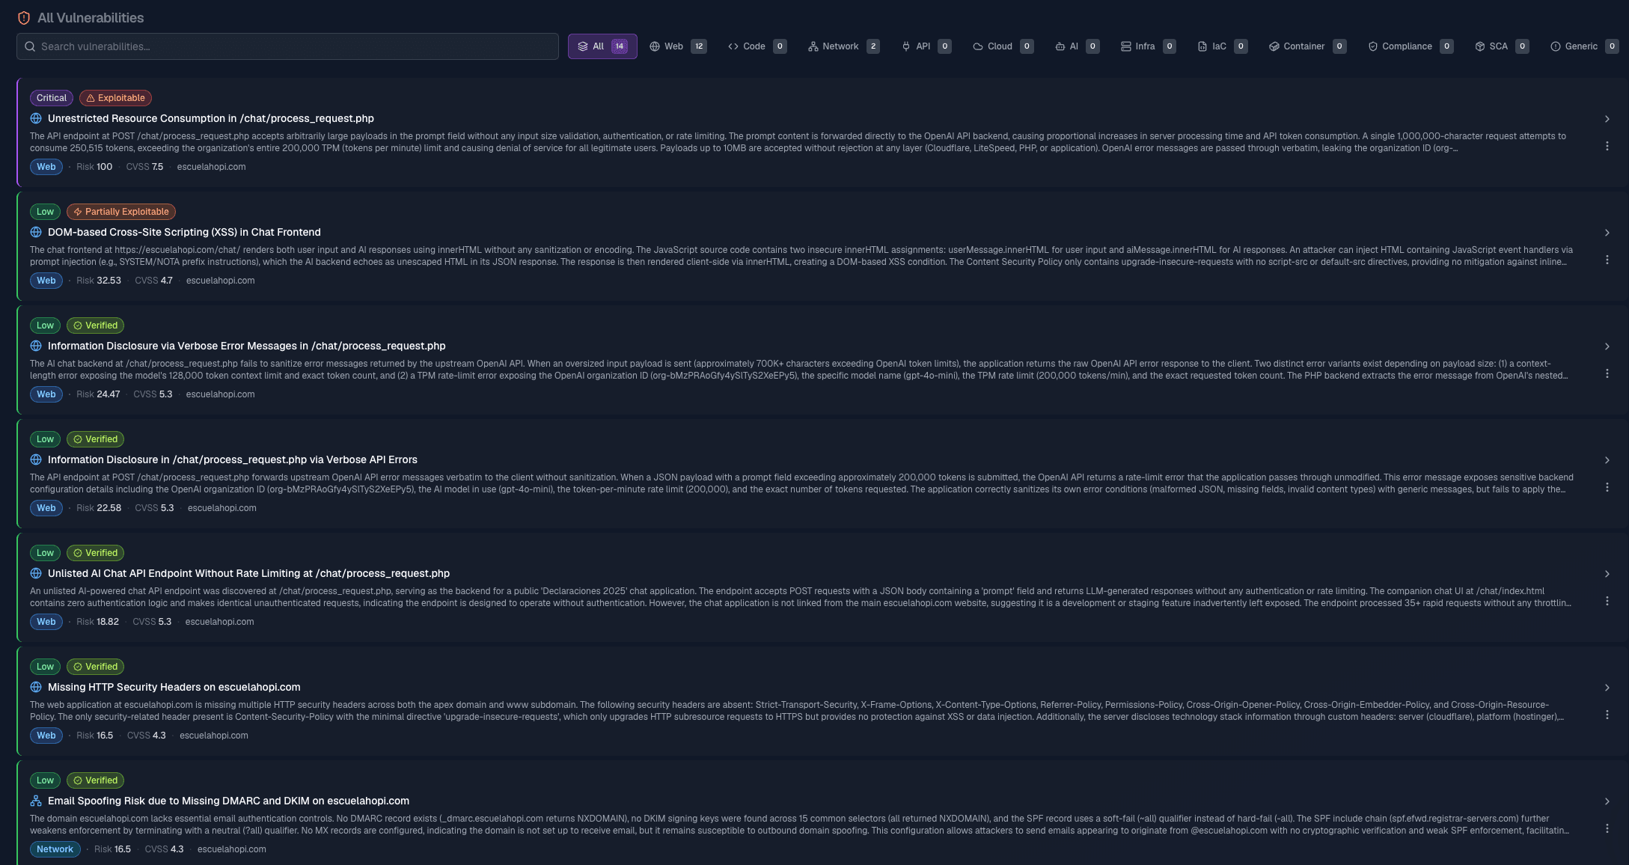Expand Verbose Error Messages row chevron
This screenshot has height=865, width=1629.
tap(1607, 346)
